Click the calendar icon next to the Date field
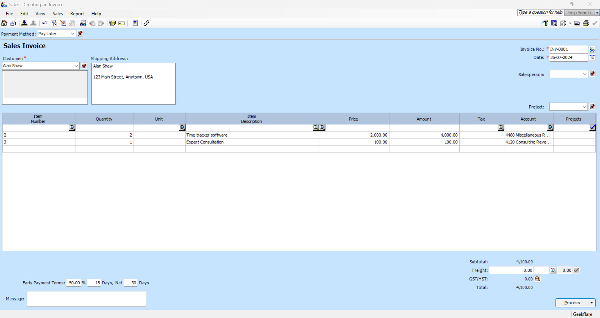The width and height of the screenshot is (600, 318). tap(592, 57)
